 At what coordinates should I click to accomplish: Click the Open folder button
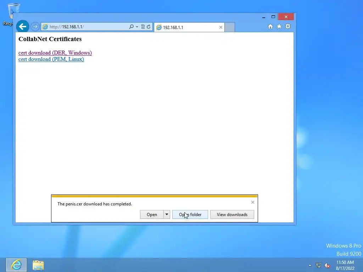pos(190,214)
